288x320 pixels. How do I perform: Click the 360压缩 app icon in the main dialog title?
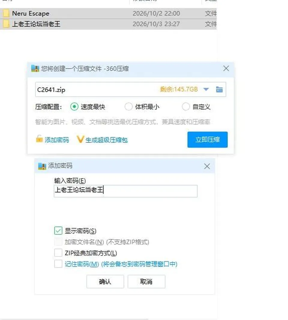(35, 69)
